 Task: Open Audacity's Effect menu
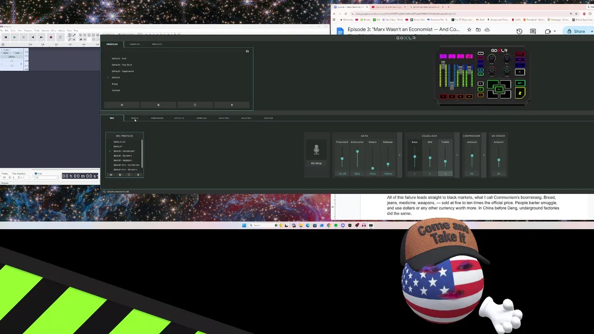coord(53,31)
